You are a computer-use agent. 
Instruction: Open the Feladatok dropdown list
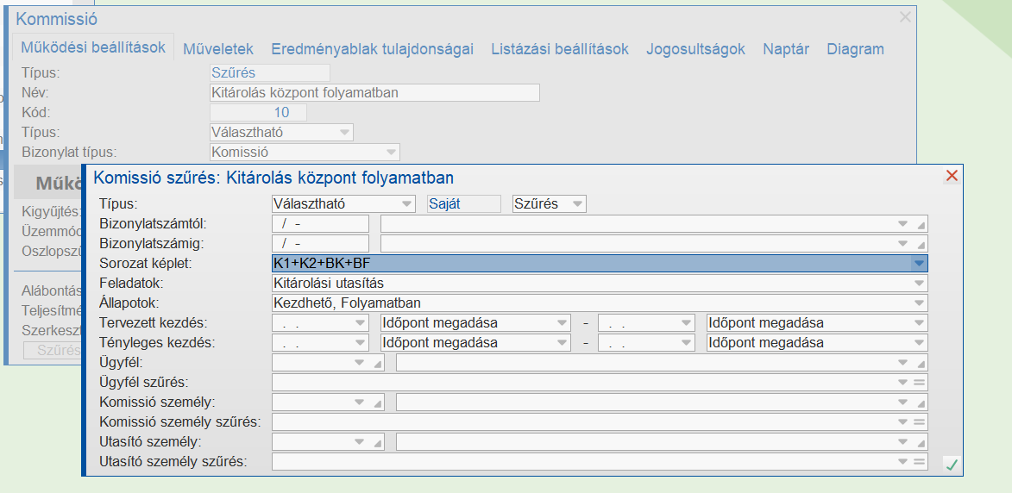[x=919, y=283]
